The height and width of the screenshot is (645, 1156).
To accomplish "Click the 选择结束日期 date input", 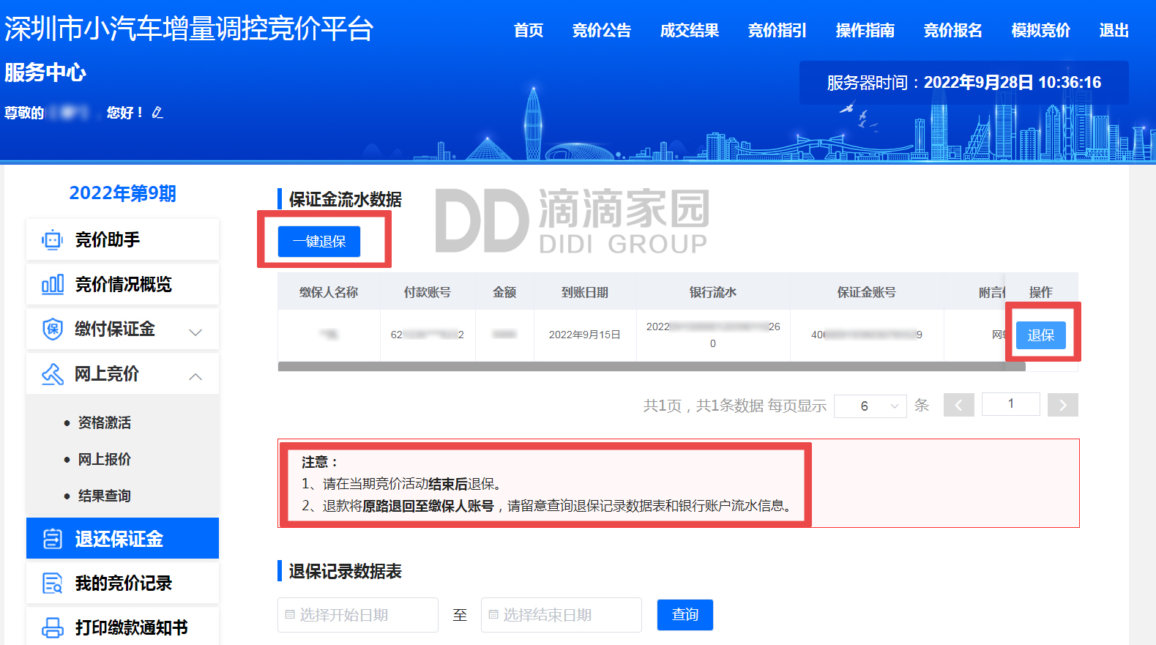I will click(562, 615).
